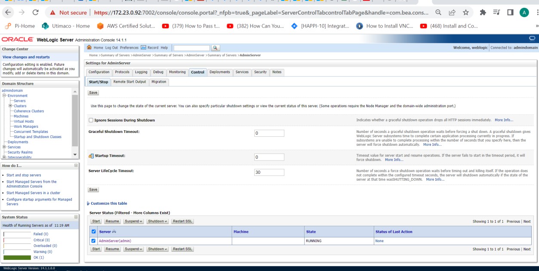
Task: Open the Preferences link
Action: [x=129, y=48]
